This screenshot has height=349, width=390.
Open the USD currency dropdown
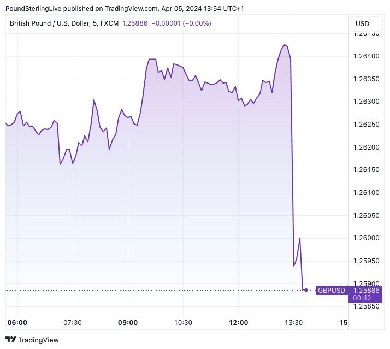click(362, 23)
